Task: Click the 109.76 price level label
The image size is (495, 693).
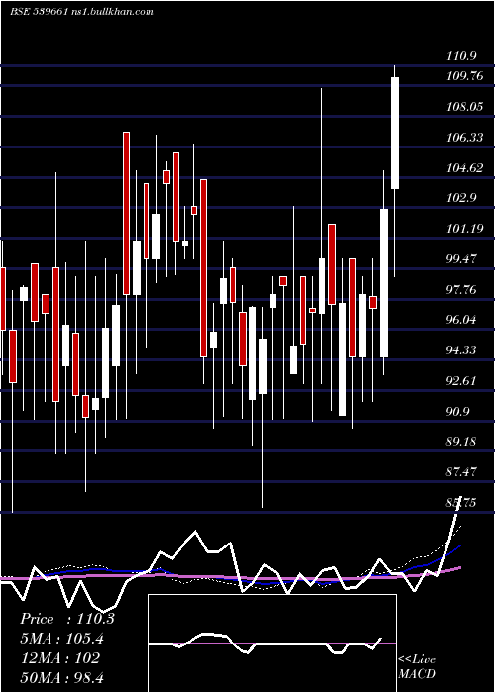Action: point(464,76)
